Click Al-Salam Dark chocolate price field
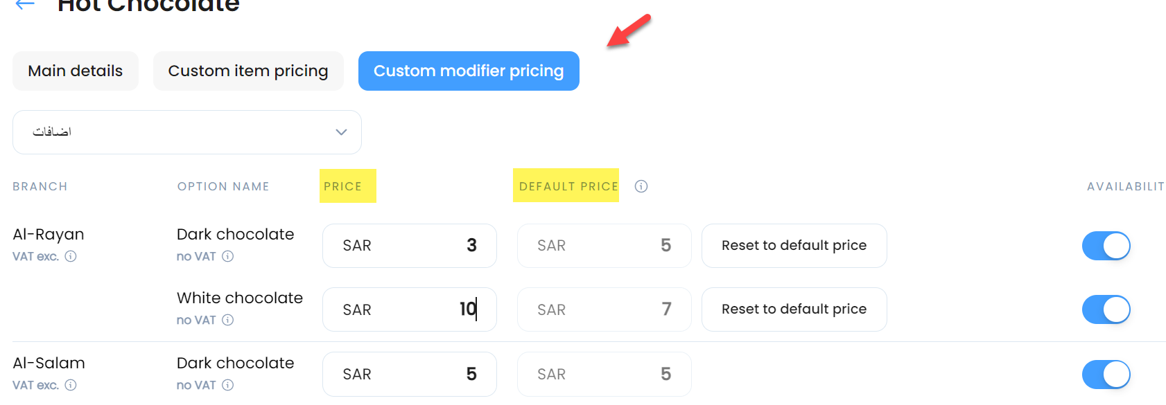Screen dimensions: 1166x405 tap(410, 375)
